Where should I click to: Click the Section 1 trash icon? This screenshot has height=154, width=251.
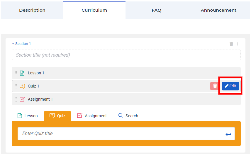click(x=231, y=44)
